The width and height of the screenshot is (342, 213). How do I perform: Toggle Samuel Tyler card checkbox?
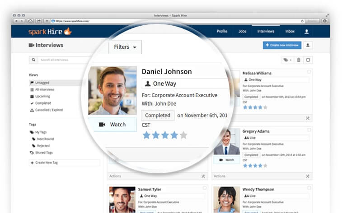coord(204,188)
